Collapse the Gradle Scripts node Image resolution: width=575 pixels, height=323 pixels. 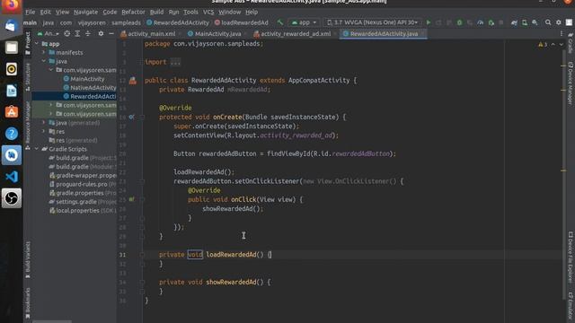pyautogui.click(x=37, y=149)
